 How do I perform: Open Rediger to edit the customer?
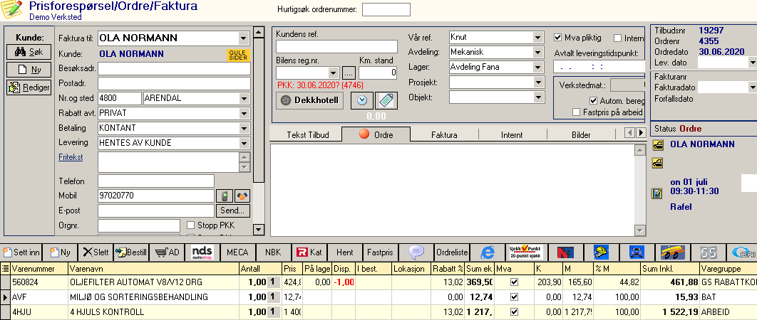click(x=29, y=87)
